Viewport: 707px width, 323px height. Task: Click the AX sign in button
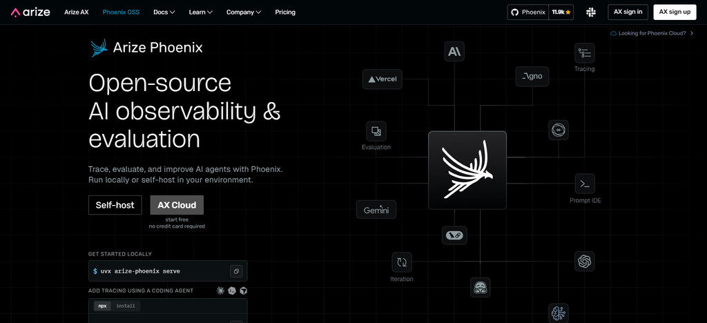(x=628, y=12)
